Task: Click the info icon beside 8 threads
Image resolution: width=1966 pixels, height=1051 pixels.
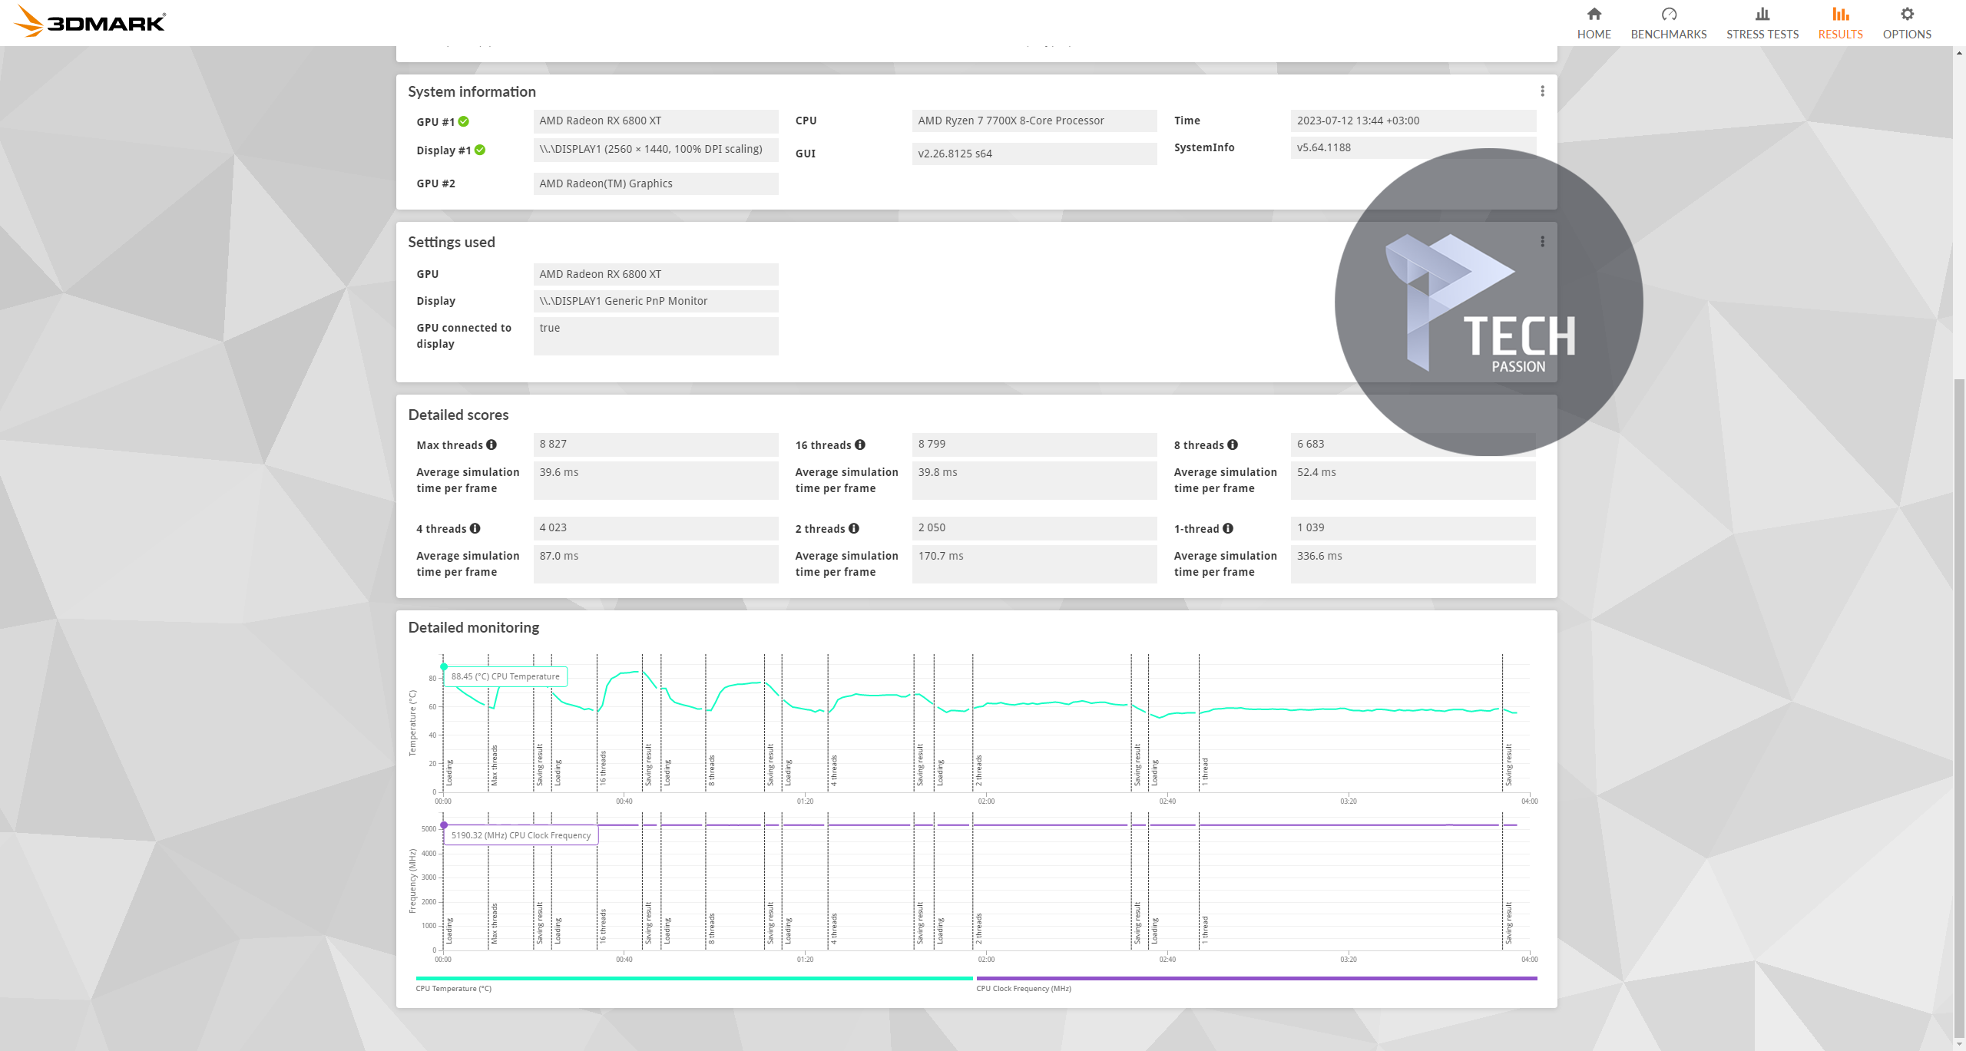Action: point(1233,445)
